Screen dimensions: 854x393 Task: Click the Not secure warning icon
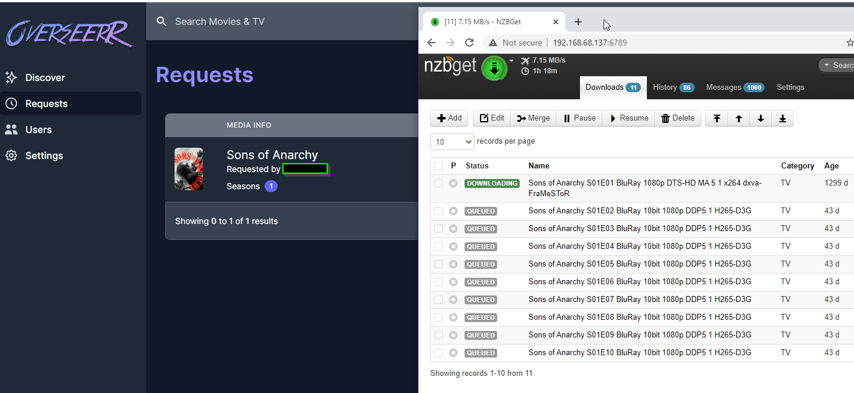(x=492, y=43)
